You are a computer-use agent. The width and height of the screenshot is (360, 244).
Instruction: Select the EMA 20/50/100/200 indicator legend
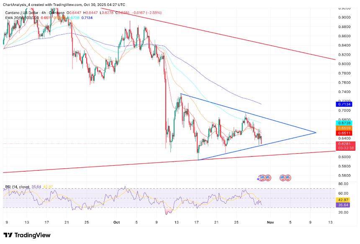tap(21, 18)
